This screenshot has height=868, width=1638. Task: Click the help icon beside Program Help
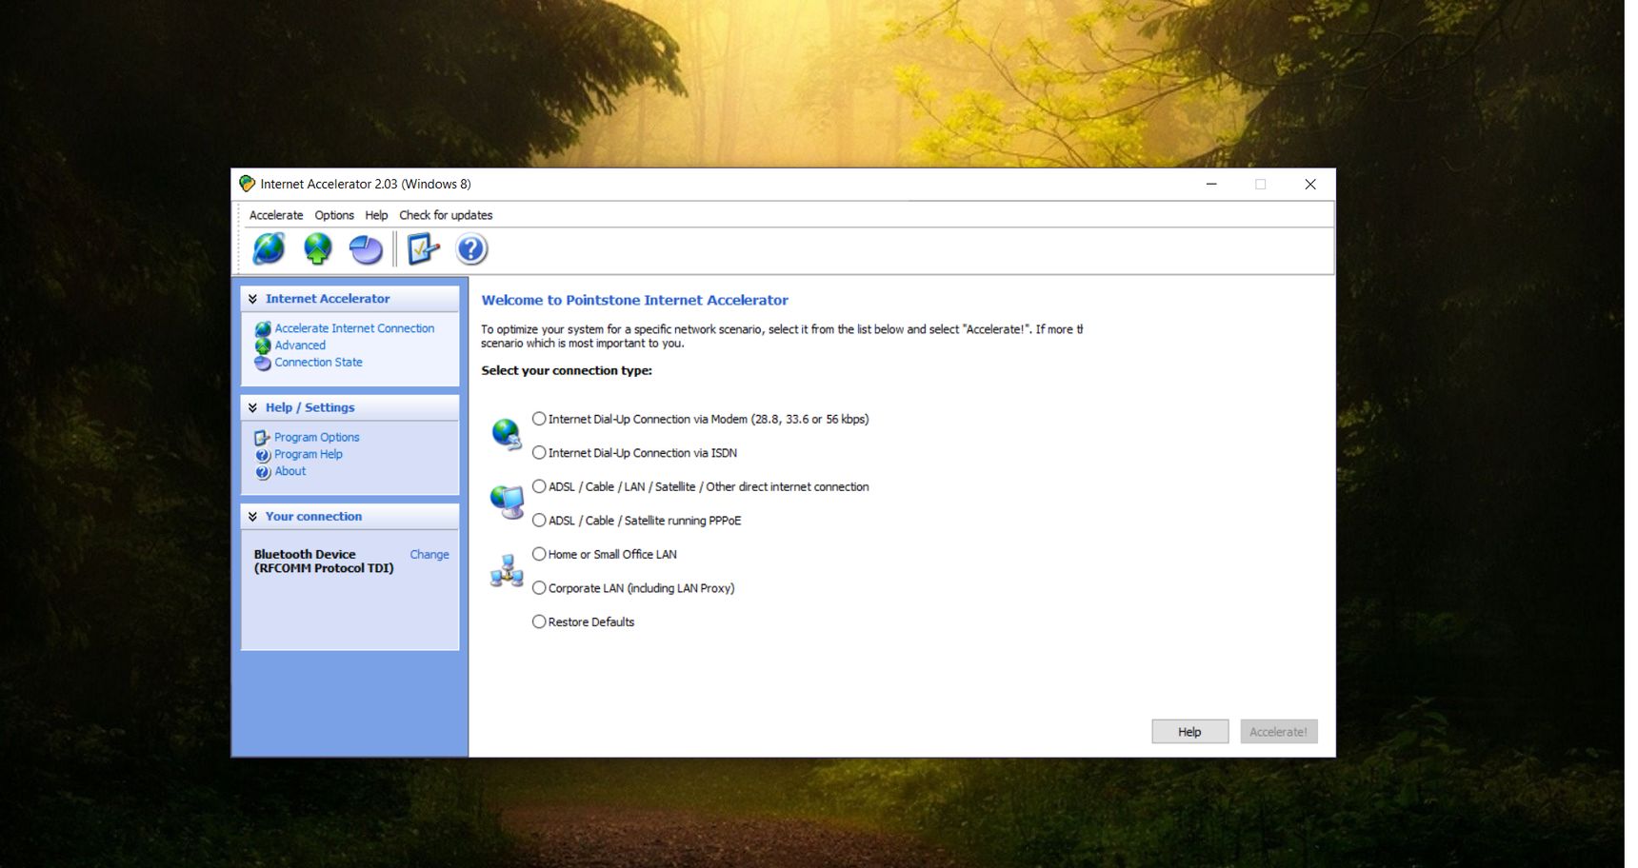263,455
